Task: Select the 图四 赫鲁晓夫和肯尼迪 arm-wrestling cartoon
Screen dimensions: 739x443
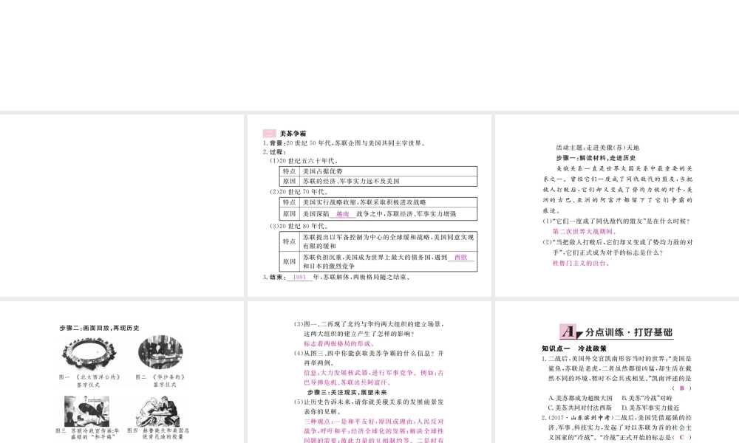Action: (157, 411)
